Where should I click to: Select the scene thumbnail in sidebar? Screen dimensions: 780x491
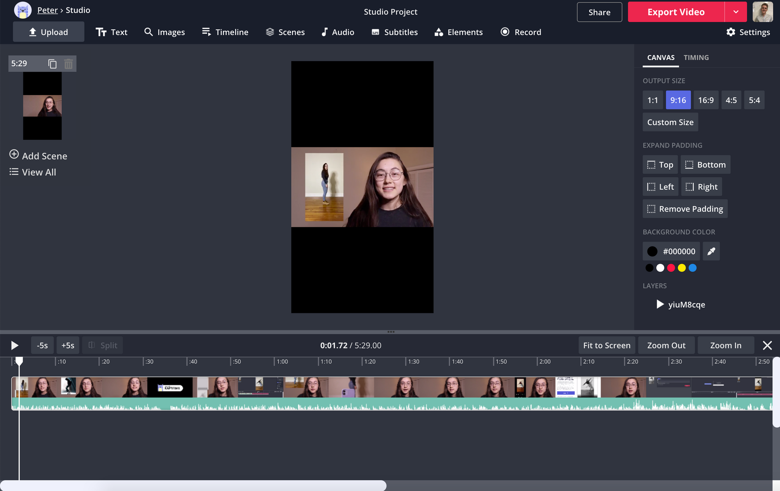[42, 106]
